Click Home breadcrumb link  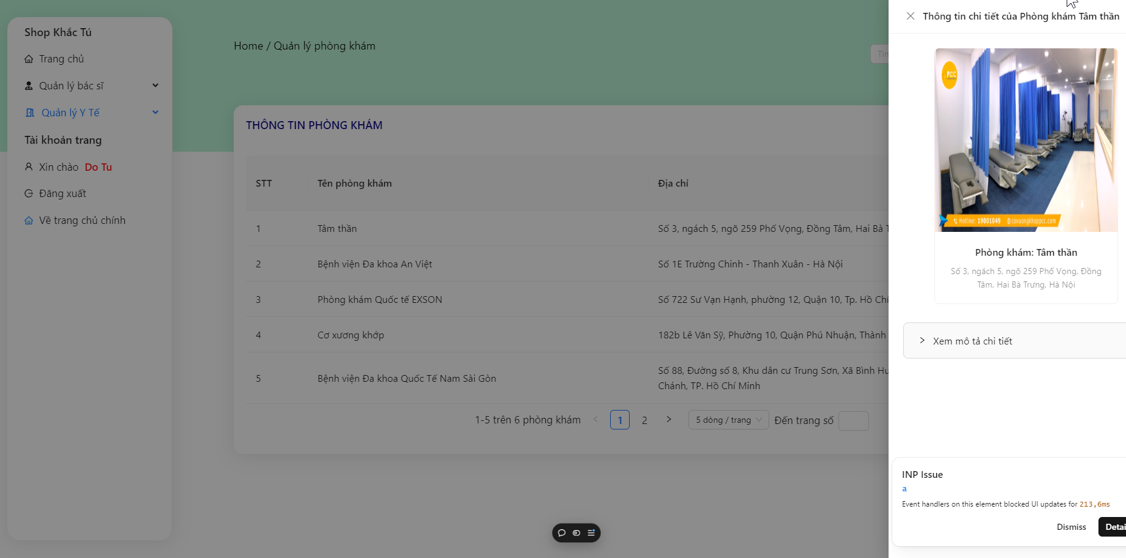pos(248,46)
